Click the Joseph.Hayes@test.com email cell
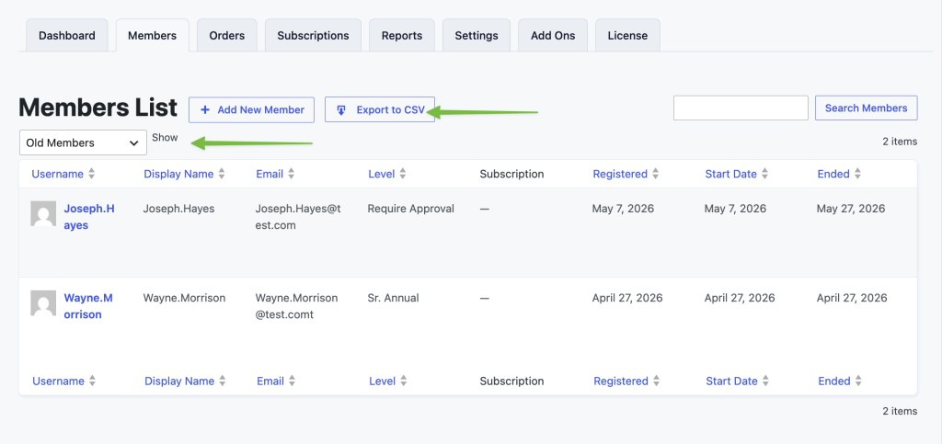The width and height of the screenshot is (942, 444). 298,217
